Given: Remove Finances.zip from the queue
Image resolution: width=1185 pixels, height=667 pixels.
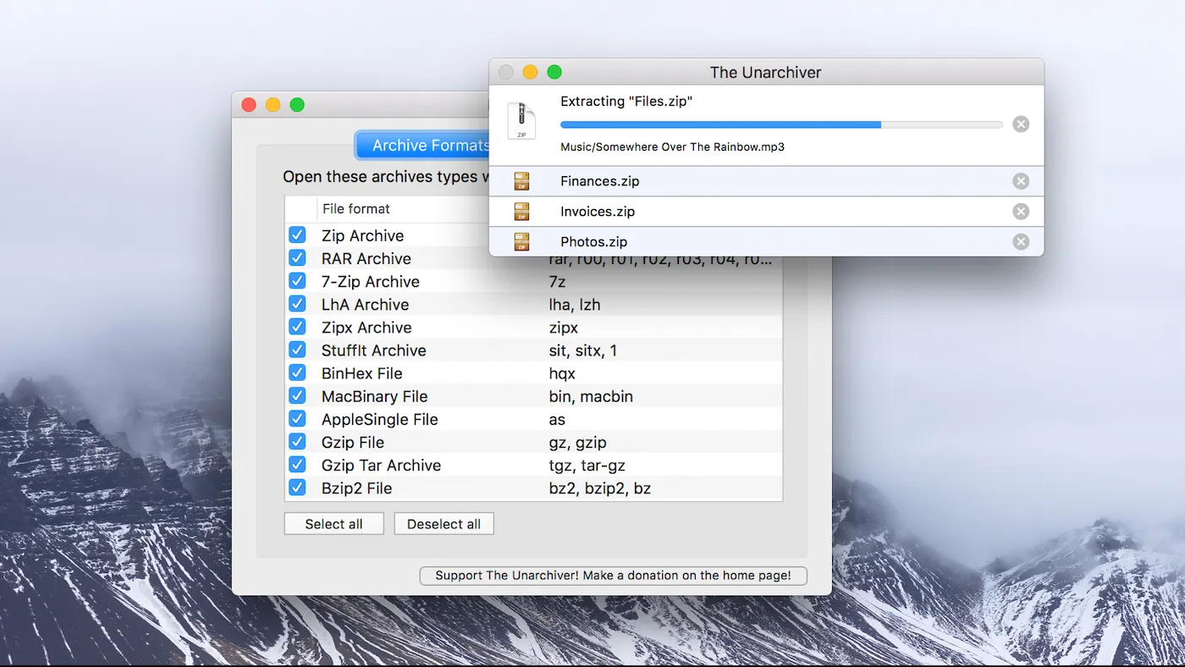Looking at the screenshot, I should (1021, 181).
